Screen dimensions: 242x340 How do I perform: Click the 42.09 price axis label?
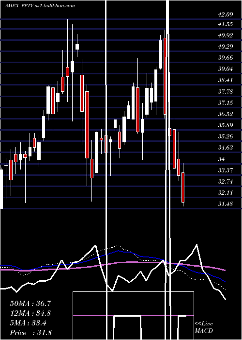point(226,15)
